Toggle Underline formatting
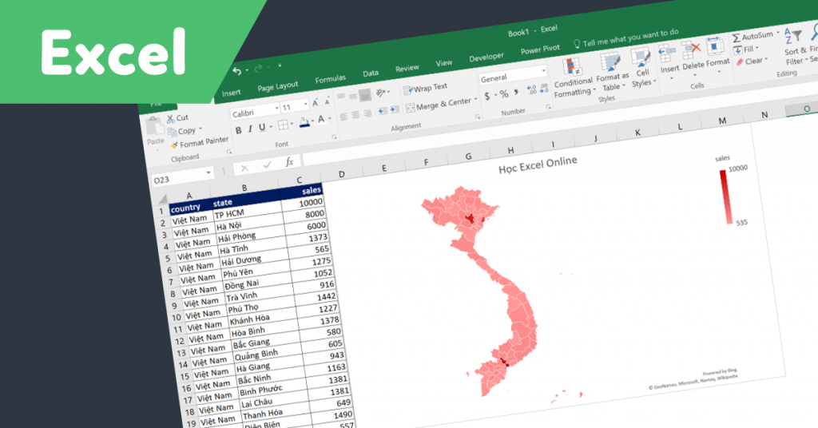818x428 pixels. [262, 127]
